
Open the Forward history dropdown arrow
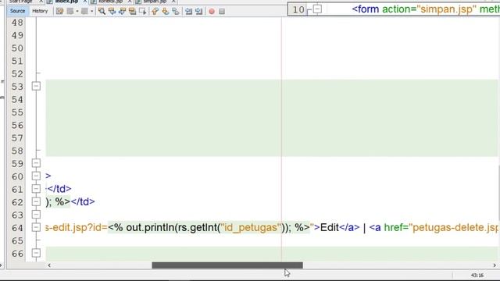[92, 11]
